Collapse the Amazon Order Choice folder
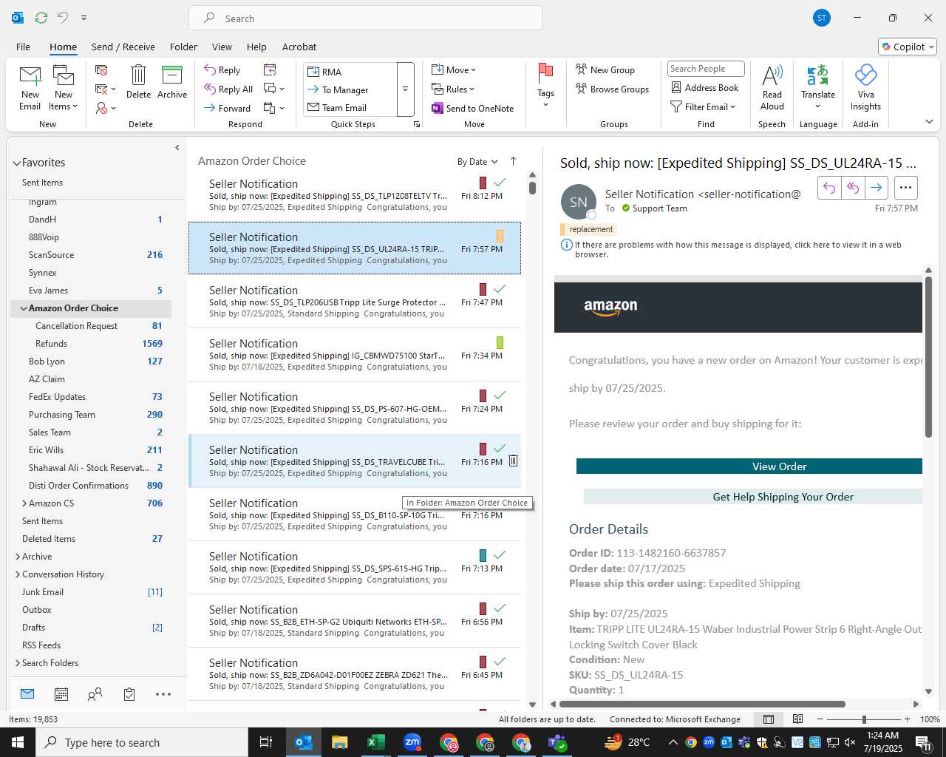Viewport: 946px width, 757px height. click(24, 308)
